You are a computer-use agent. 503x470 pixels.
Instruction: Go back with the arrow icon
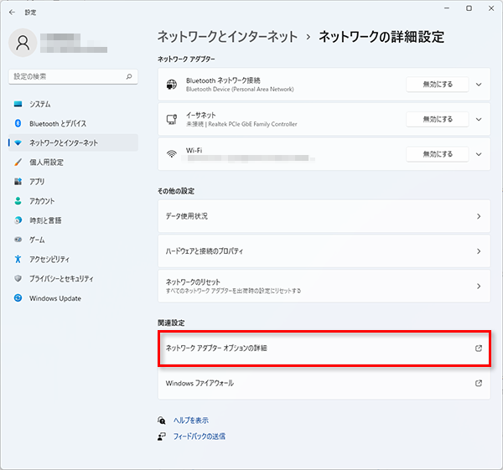pyautogui.click(x=12, y=13)
